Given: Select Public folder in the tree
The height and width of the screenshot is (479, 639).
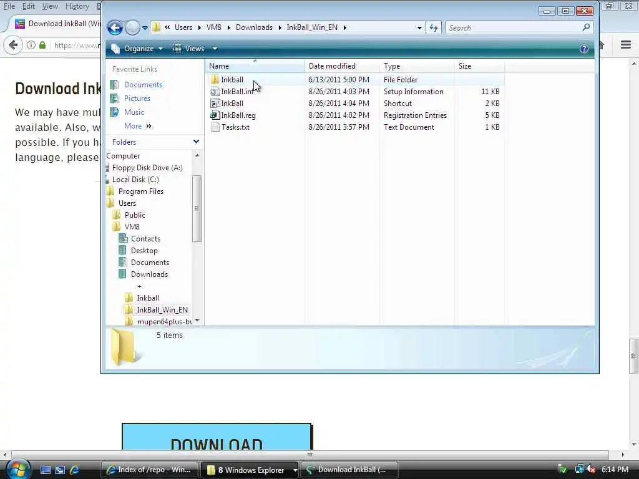Looking at the screenshot, I should [135, 215].
